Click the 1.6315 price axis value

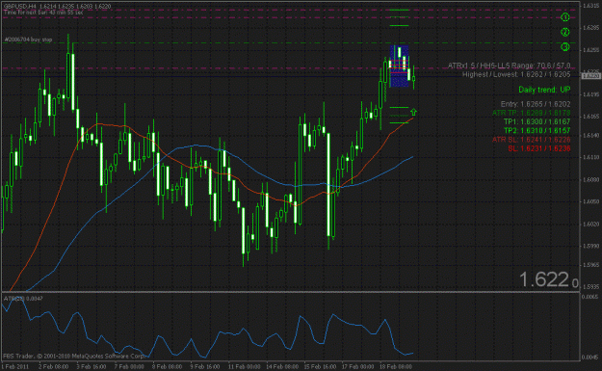590,6
